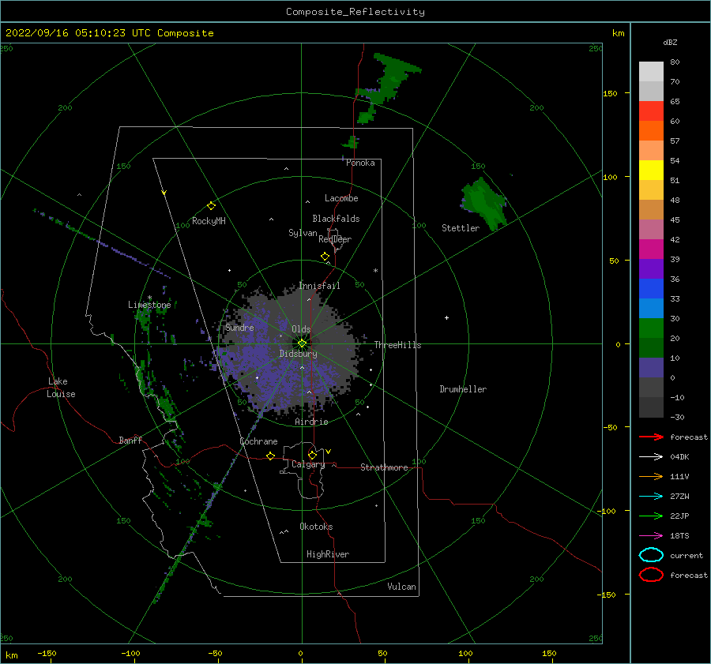Click the orange 60-57 dBZ color swatch
This screenshot has width=711, height=664.
point(651,131)
